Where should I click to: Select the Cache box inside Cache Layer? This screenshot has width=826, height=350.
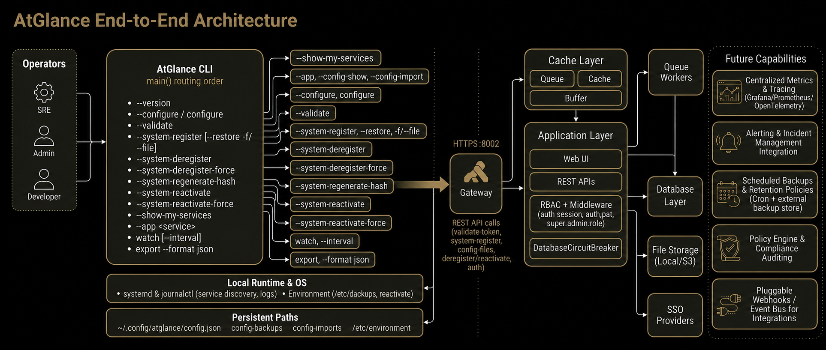pyautogui.click(x=600, y=79)
